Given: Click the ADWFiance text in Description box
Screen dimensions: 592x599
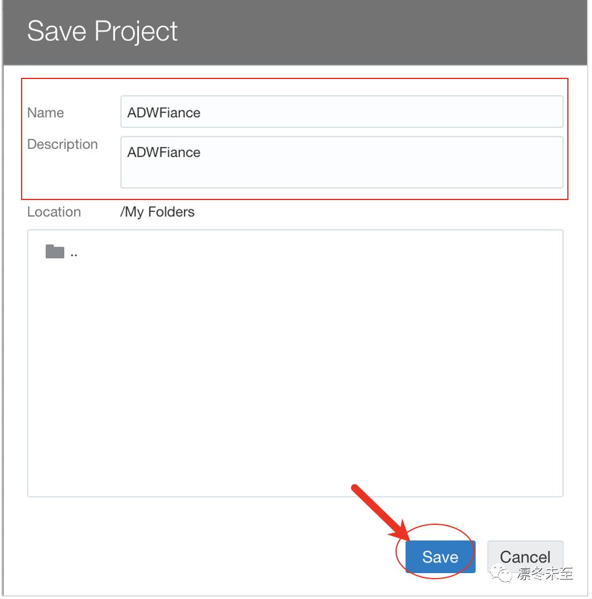Looking at the screenshot, I should click(164, 153).
